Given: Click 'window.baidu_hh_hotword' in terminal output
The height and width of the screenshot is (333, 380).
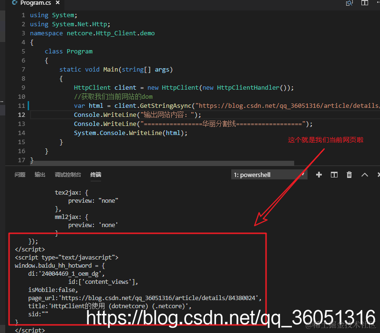Looking at the screenshot, I should [53, 266].
